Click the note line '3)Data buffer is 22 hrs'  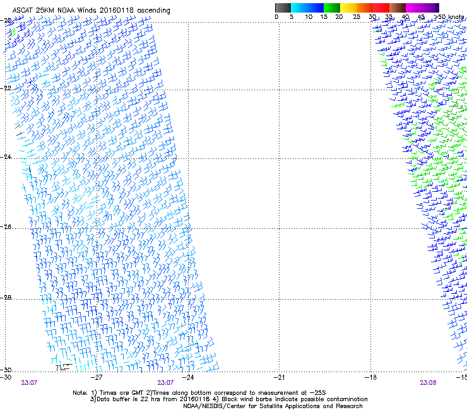pos(228,399)
